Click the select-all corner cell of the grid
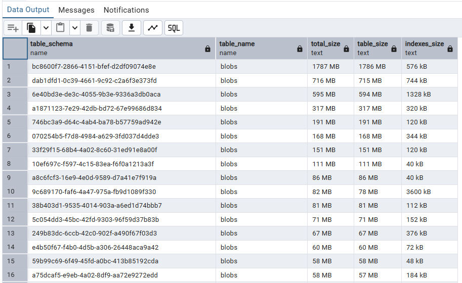The width and height of the screenshot is (462, 283). click(x=15, y=49)
